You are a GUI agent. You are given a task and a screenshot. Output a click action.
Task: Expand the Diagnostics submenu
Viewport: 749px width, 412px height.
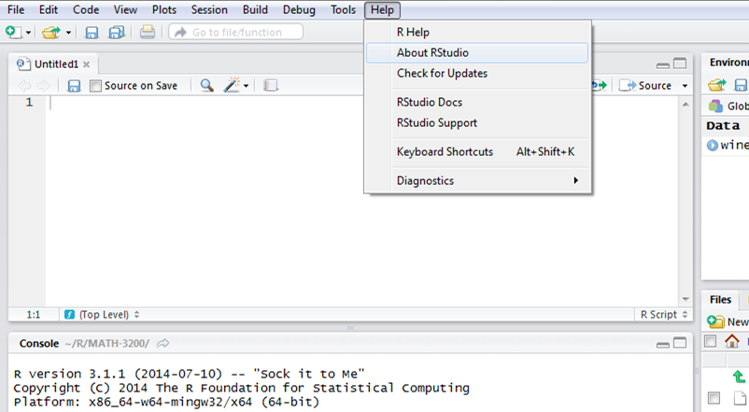[477, 180]
